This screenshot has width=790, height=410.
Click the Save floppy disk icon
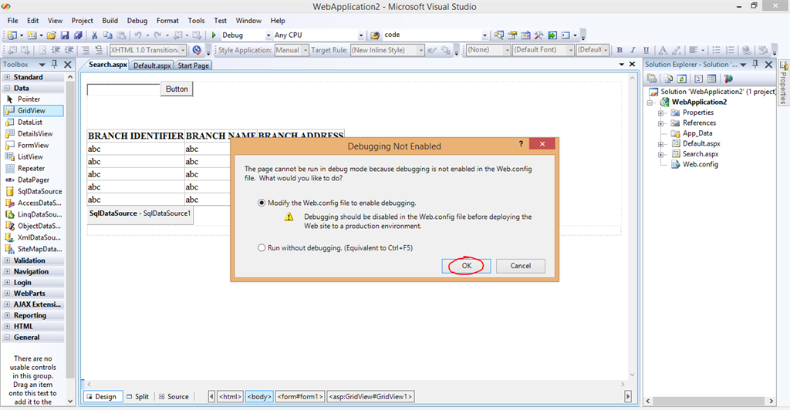(x=65, y=35)
